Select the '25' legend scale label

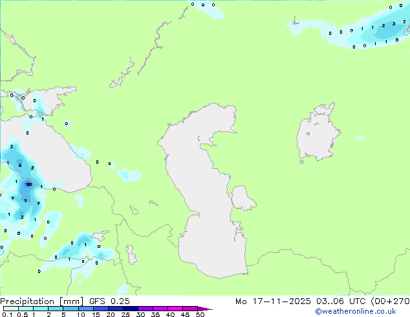coord(125,314)
